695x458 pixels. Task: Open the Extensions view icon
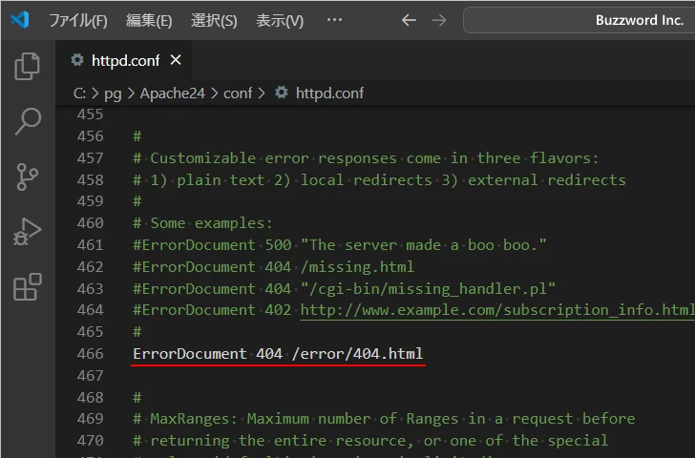point(28,286)
